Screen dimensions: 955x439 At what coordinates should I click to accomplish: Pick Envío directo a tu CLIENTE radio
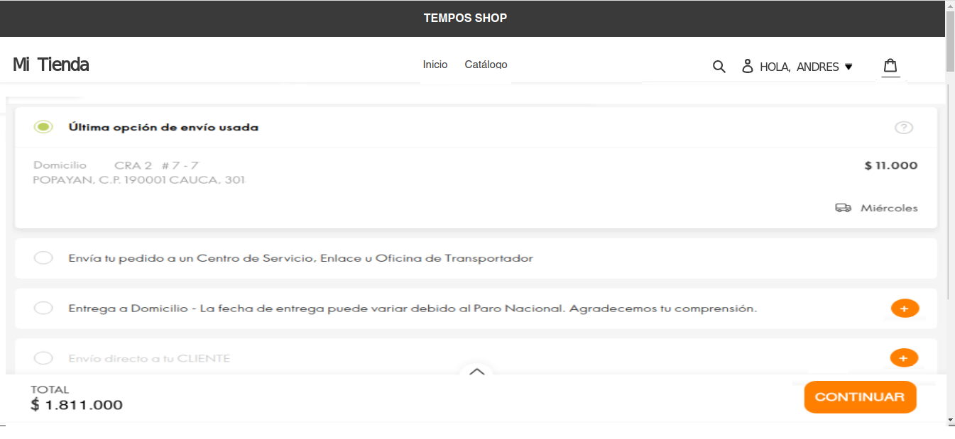pyautogui.click(x=43, y=358)
